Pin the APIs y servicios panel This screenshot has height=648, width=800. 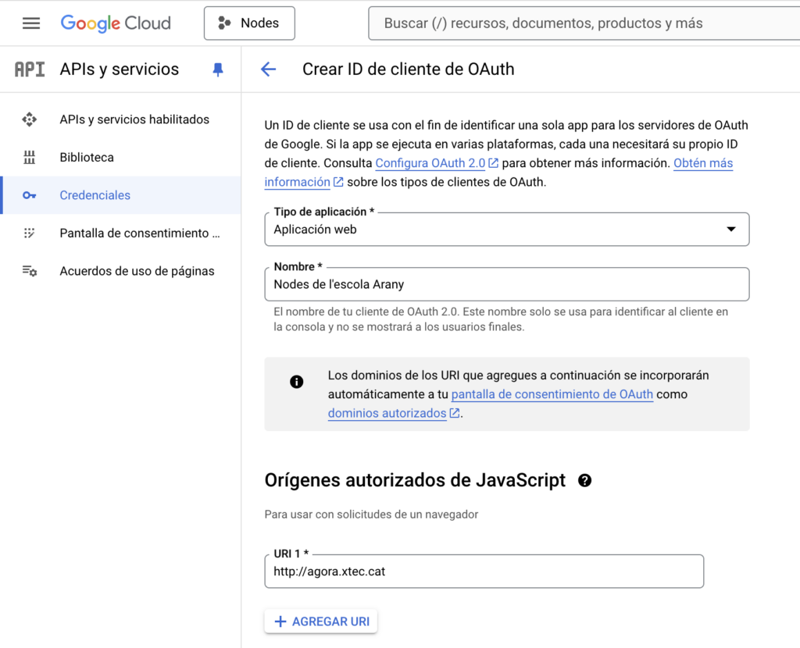pyautogui.click(x=218, y=69)
